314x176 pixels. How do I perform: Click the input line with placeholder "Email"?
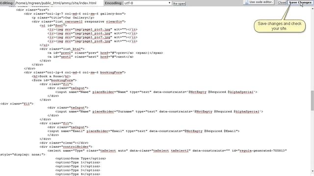(x=143, y=131)
